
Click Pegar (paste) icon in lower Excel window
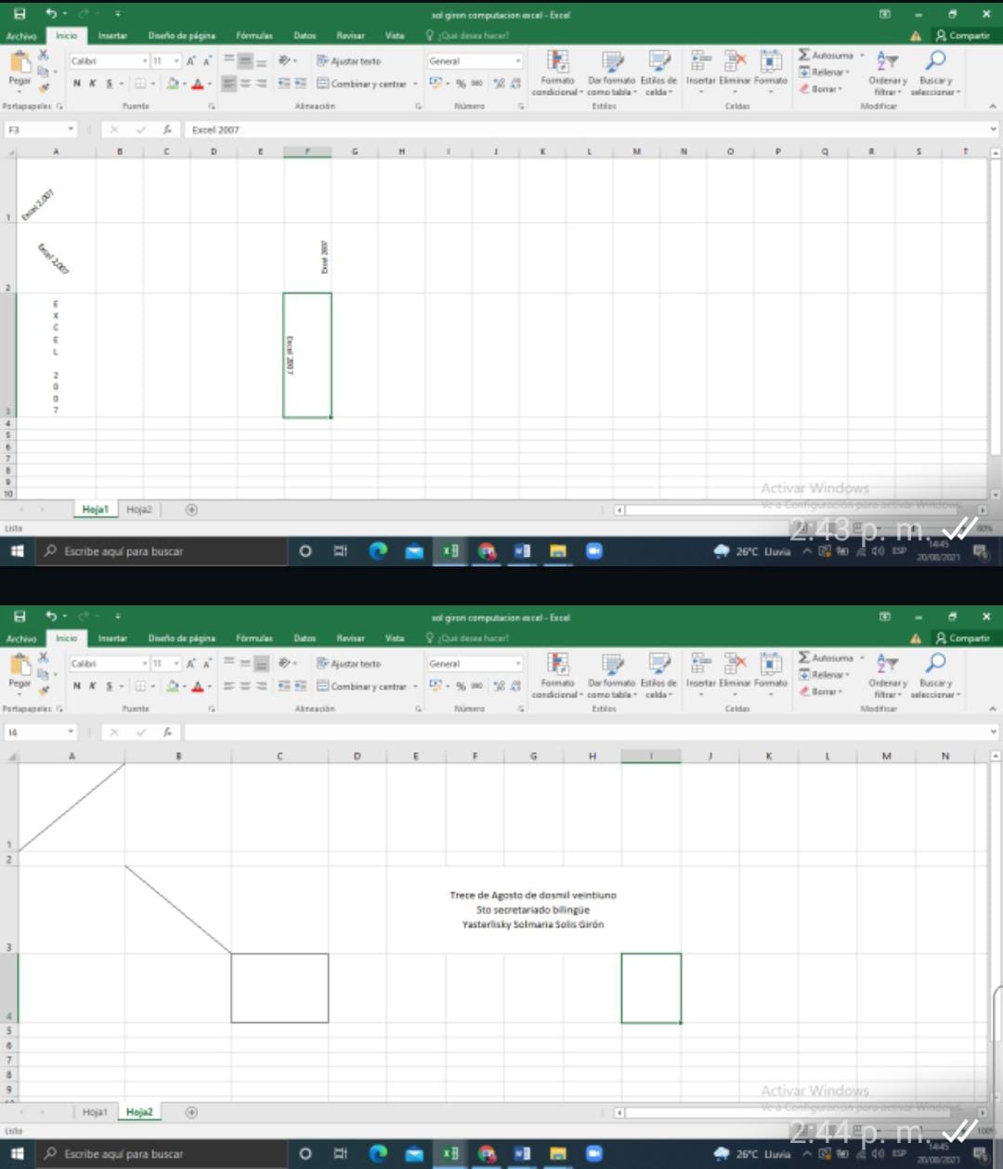(20, 665)
